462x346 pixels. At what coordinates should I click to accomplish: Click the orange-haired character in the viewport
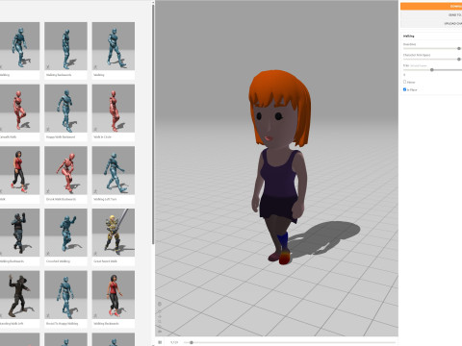coord(280,166)
